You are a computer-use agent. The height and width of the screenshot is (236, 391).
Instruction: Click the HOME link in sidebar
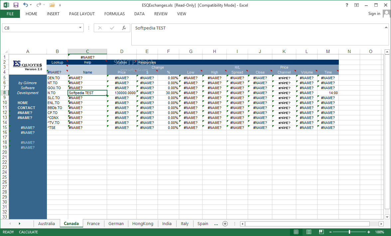coord(23,103)
